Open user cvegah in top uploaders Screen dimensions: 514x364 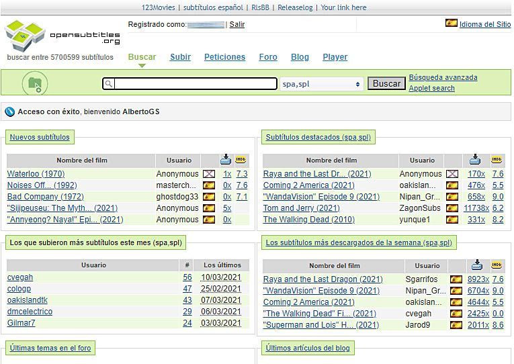20,277
